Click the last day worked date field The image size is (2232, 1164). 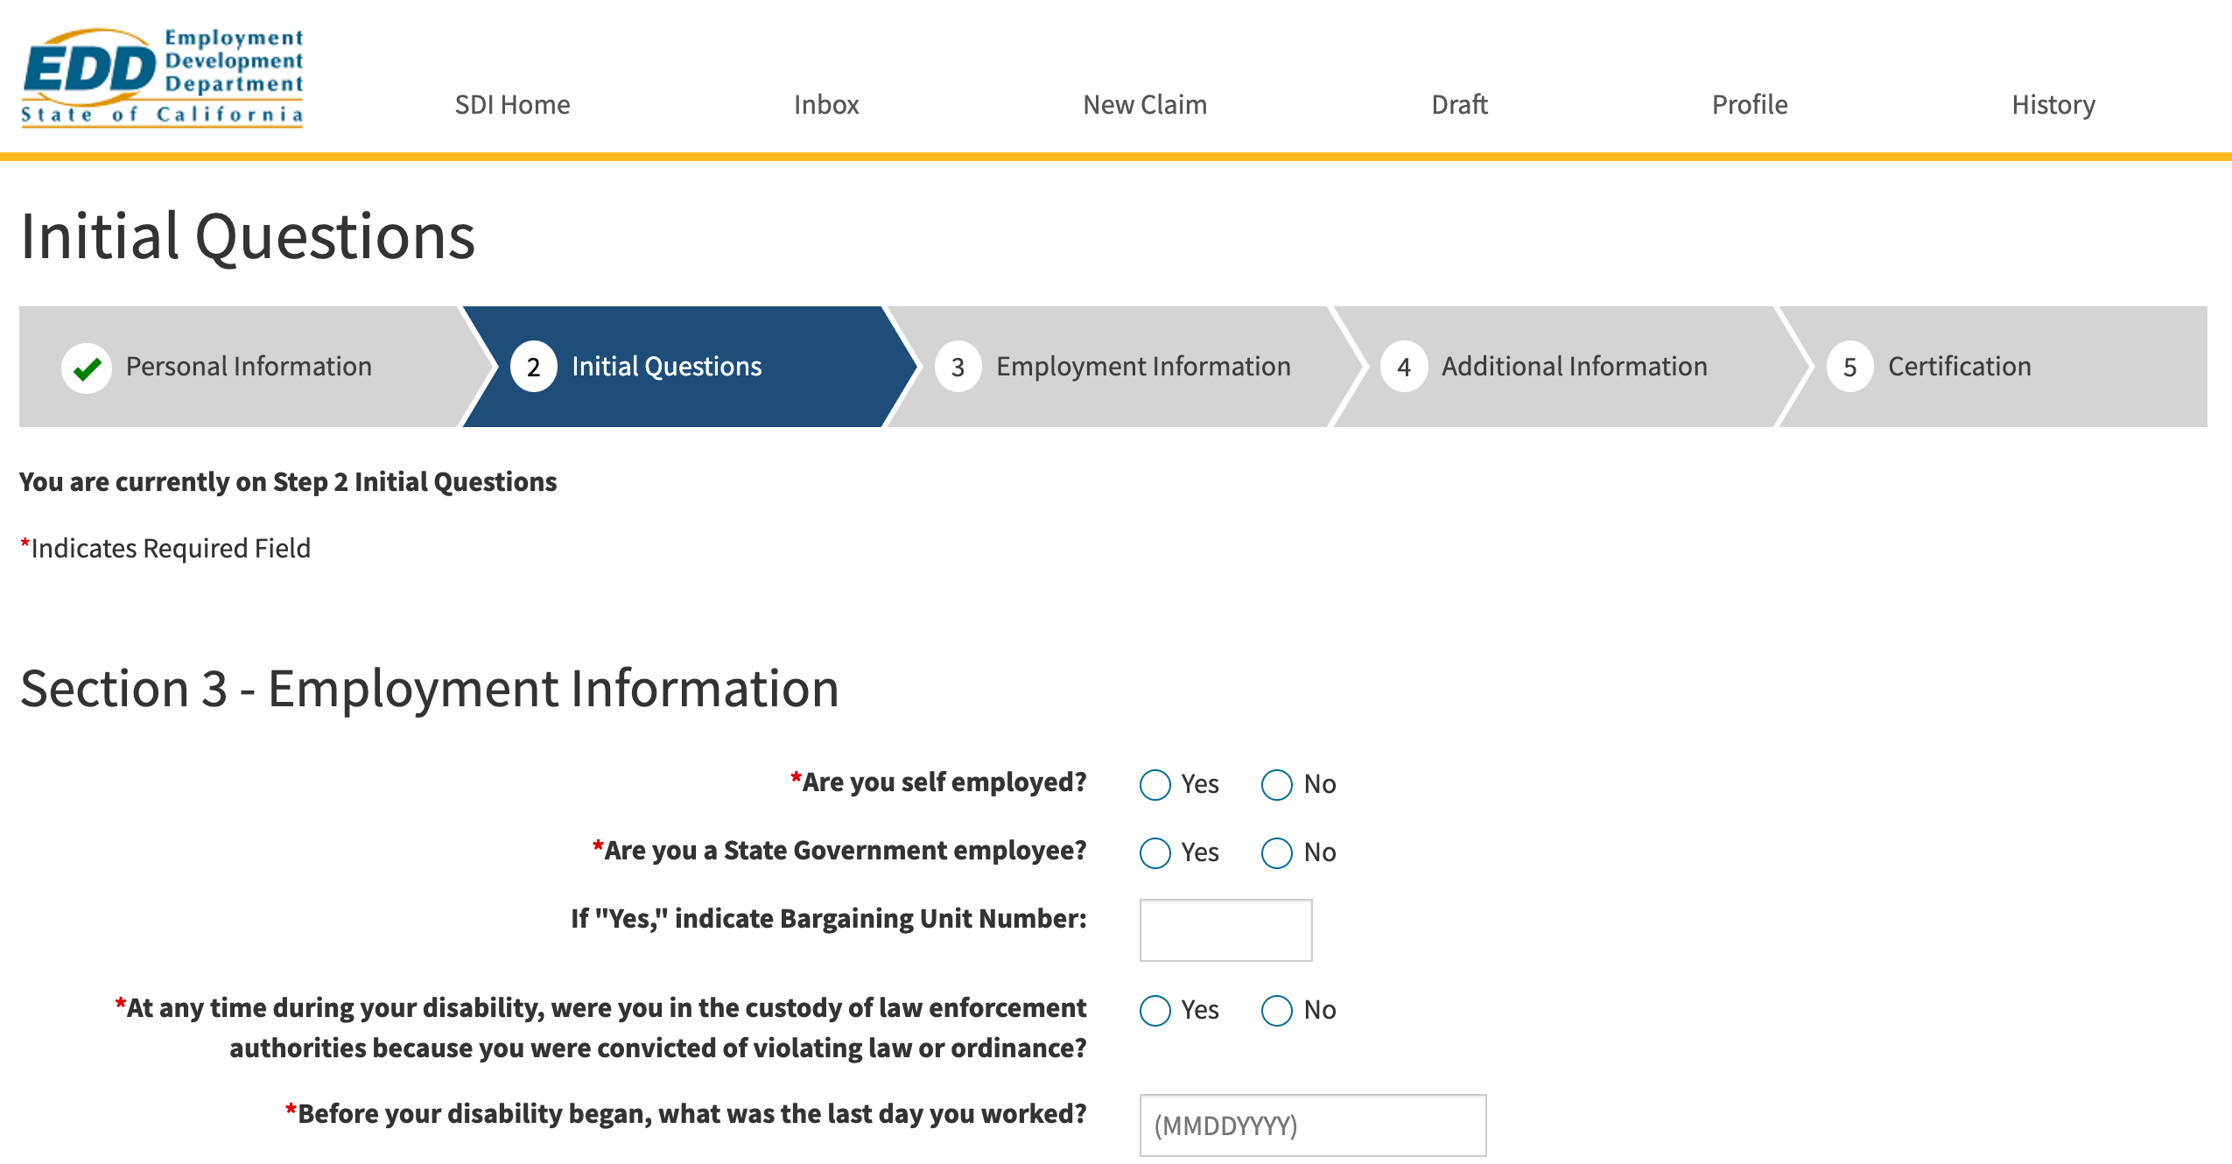point(1312,1125)
